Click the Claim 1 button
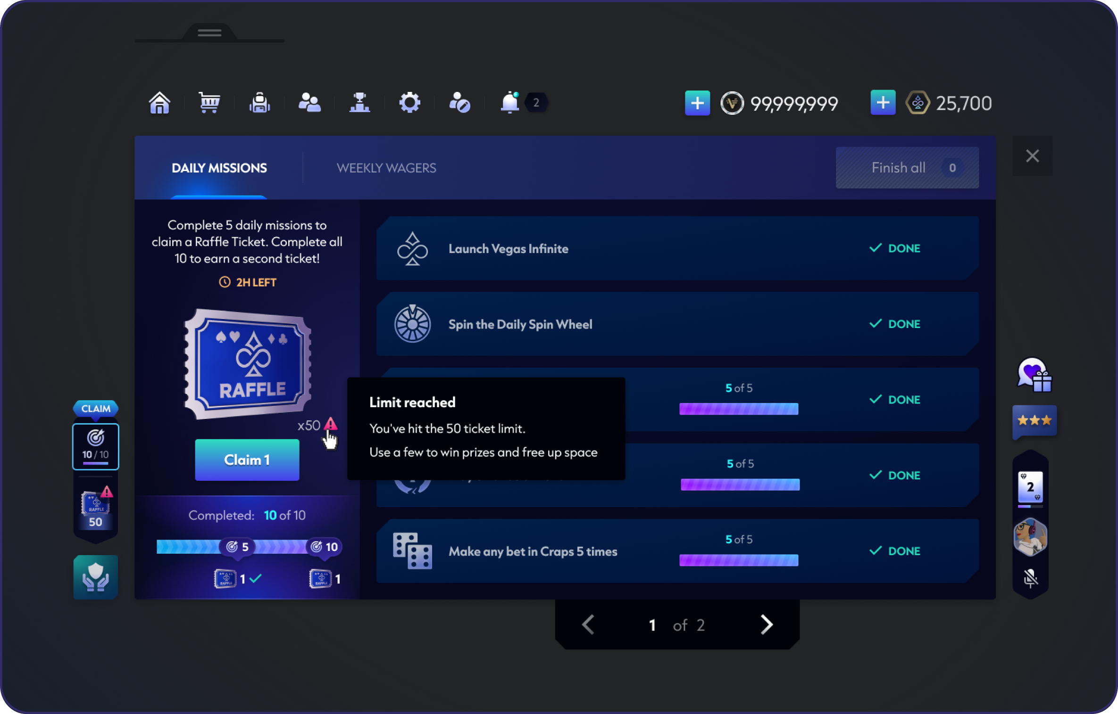Image resolution: width=1118 pixels, height=714 pixels. point(247,460)
